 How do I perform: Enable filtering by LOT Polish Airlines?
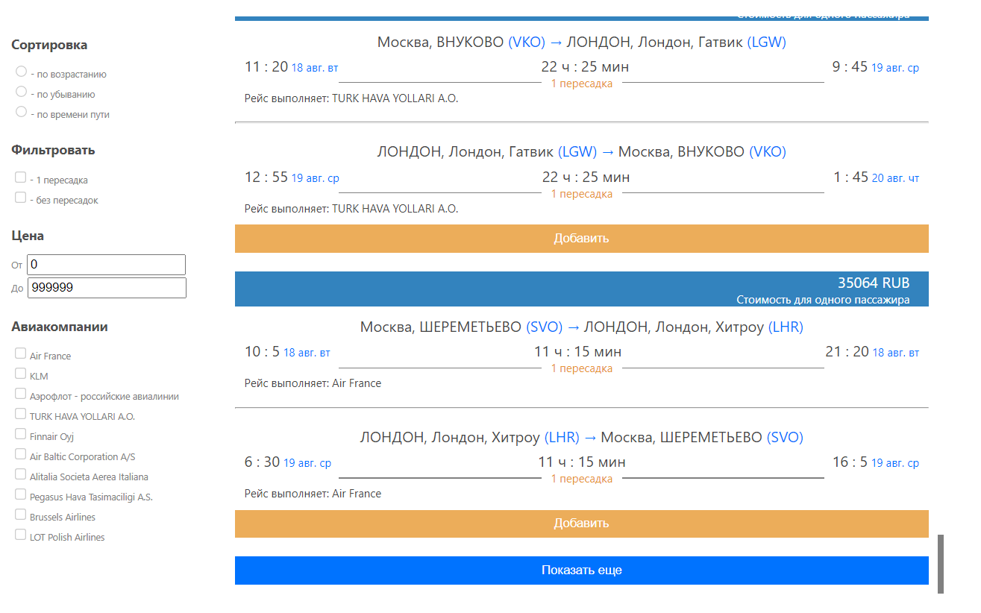click(19, 534)
